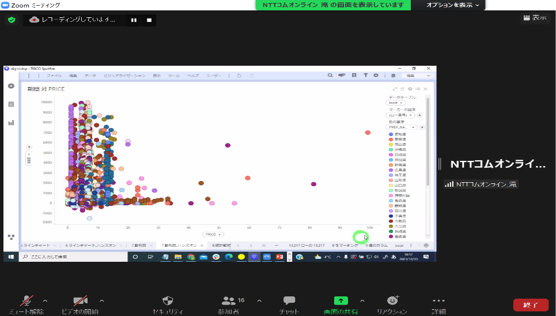
Task: Open the リアクション reactions menu
Action: (x=392, y=304)
